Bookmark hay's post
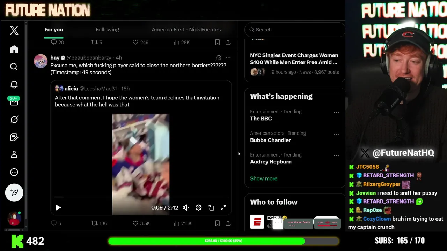The height and width of the screenshot is (251, 447). click(217, 223)
